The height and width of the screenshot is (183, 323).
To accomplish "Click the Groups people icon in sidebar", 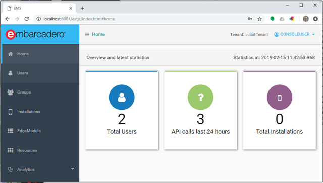I will [x=10, y=92].
